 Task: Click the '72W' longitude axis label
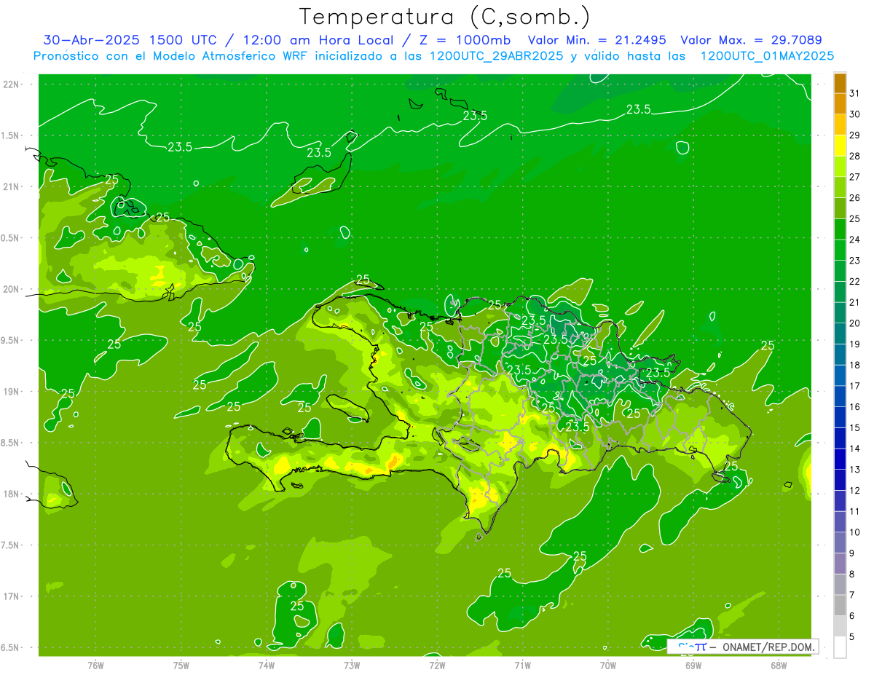[437, 665]
